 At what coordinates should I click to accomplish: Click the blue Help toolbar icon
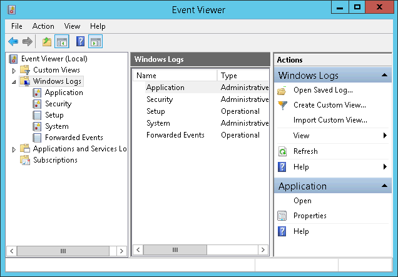click(80, 42)
